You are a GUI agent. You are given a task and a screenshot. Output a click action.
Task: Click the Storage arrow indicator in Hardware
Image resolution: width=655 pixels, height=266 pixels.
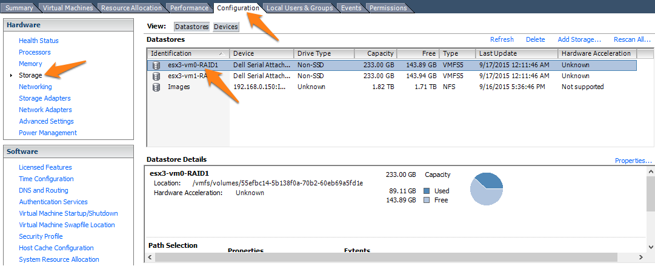[11, 76]
